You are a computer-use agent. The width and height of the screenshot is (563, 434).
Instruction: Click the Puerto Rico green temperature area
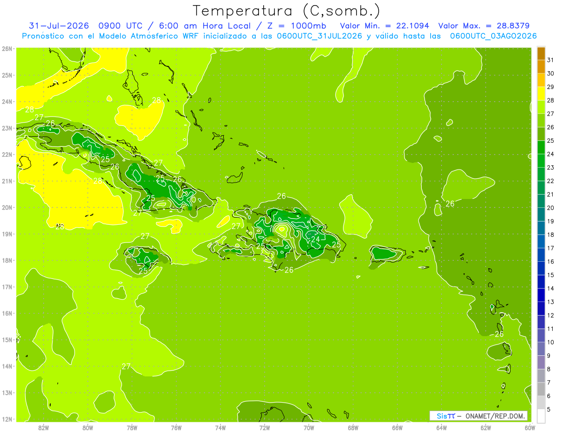pos(384,253)
